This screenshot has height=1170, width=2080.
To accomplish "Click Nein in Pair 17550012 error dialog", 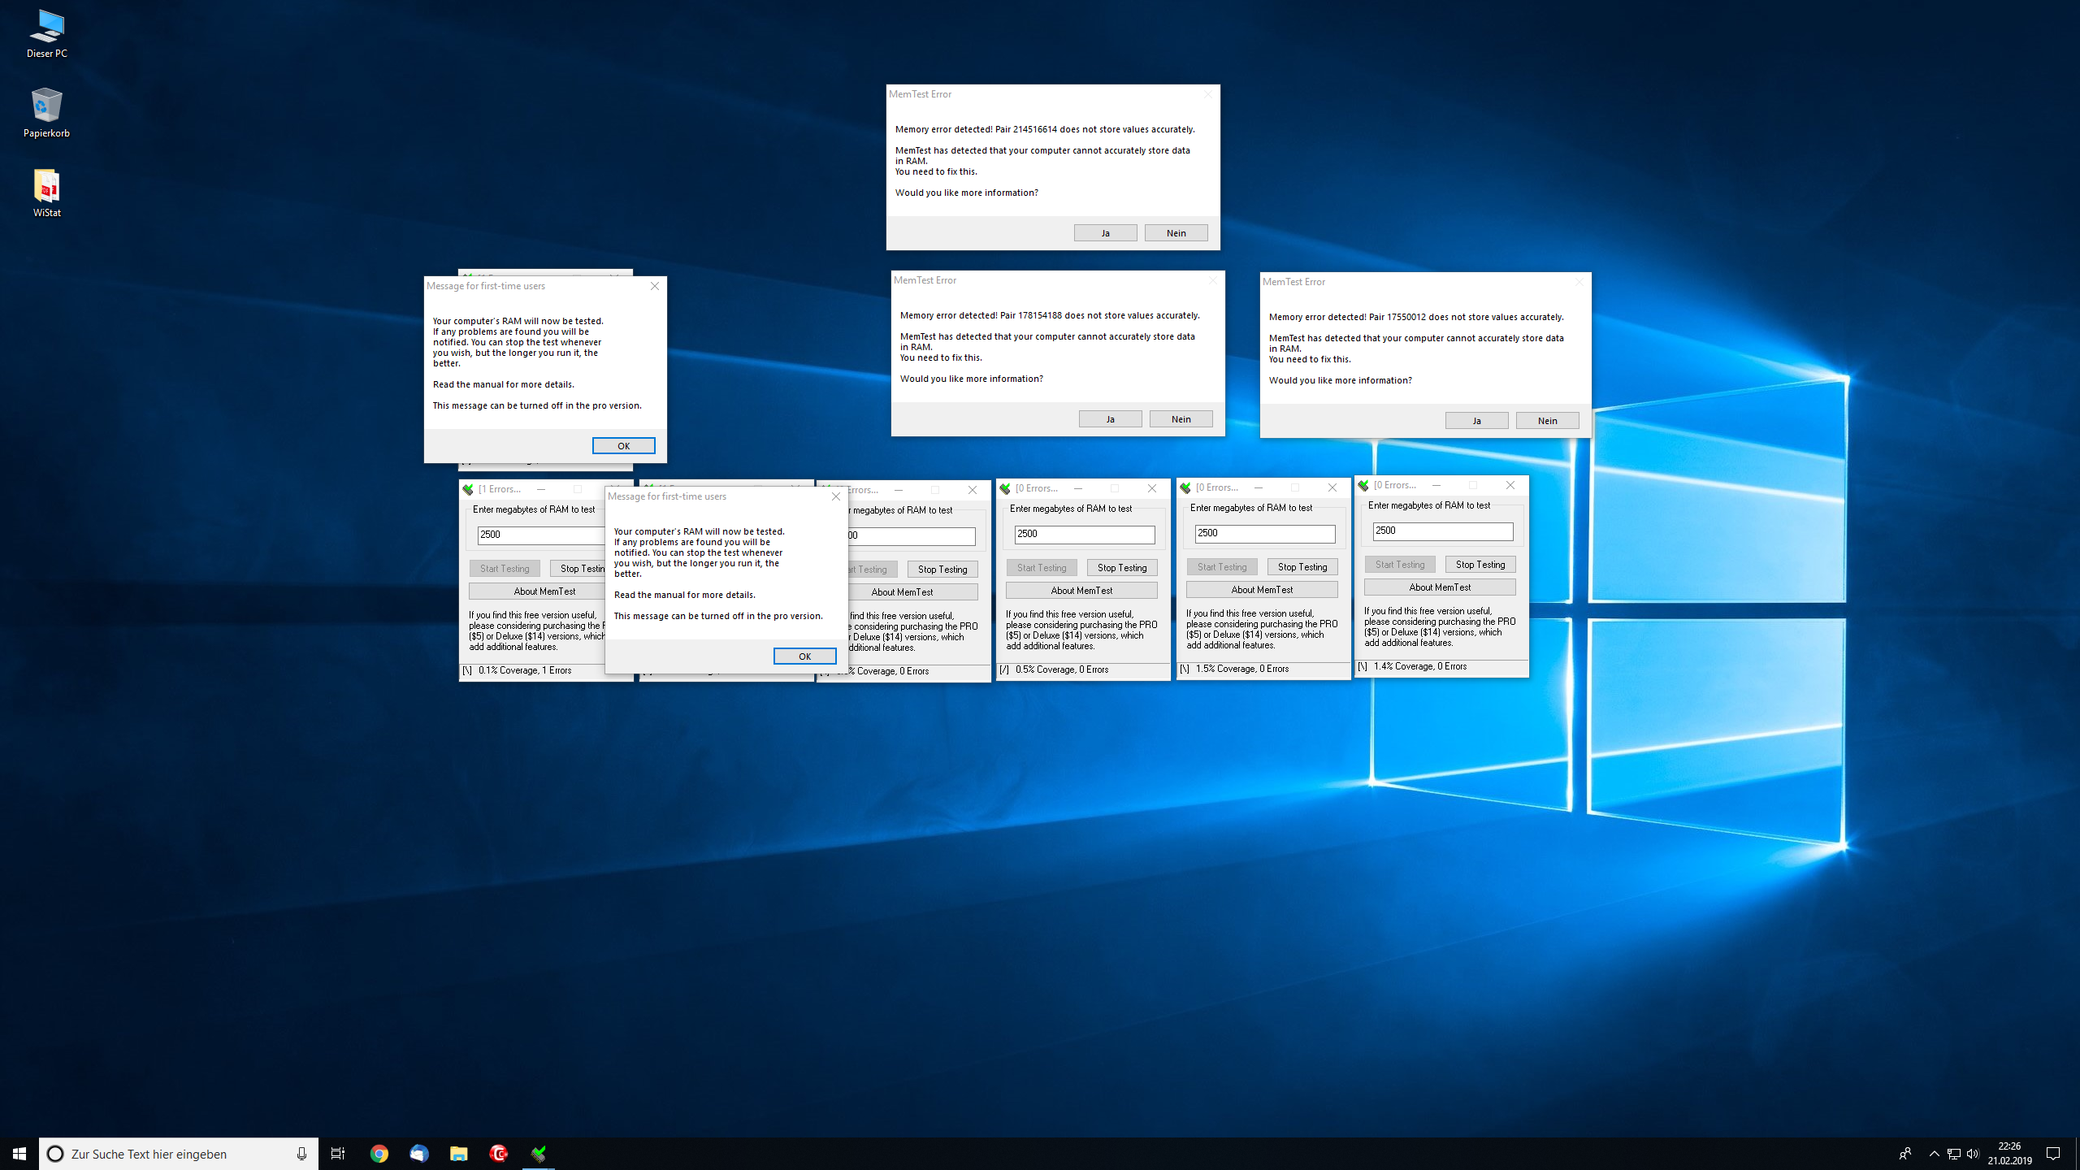I will coord(1547,421).
